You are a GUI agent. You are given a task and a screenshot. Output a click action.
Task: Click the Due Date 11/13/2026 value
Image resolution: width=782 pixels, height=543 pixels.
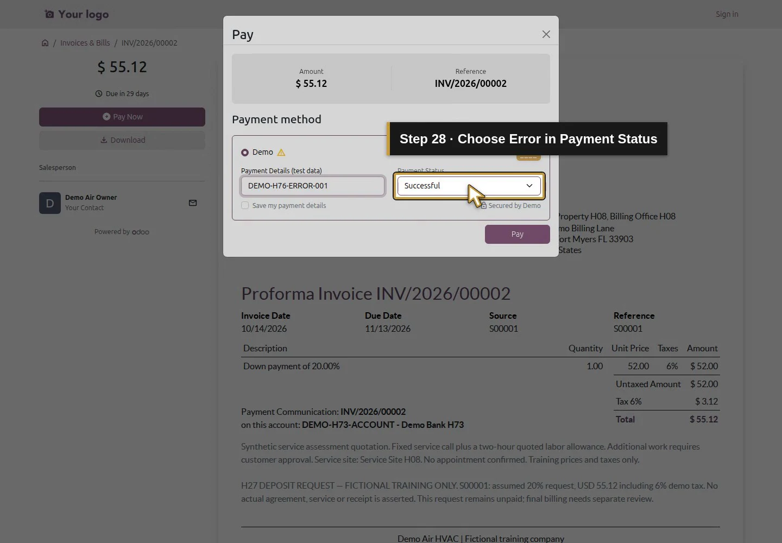pyautogui.click(x=388, y=329)
